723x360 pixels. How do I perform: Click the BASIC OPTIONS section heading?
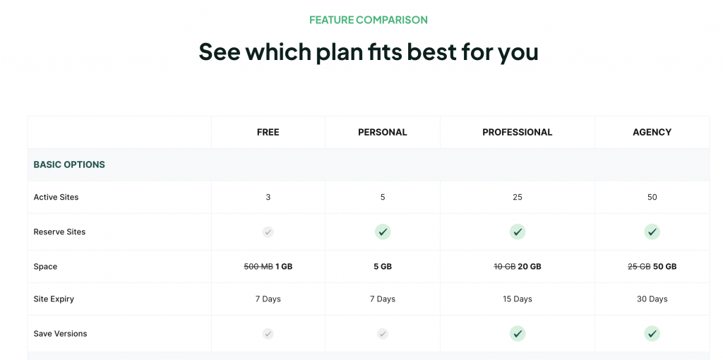tap(69, 164)
